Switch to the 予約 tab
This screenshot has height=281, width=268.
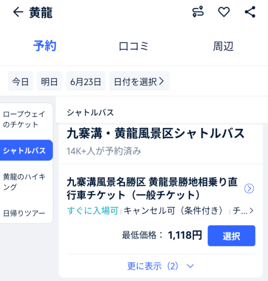[45, 46]
